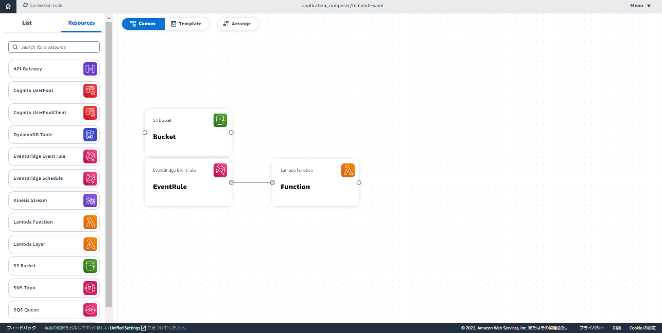
Task: Click the green bucket icon on Bucket card
Action: pyautogui.click(x=220, y=120)
